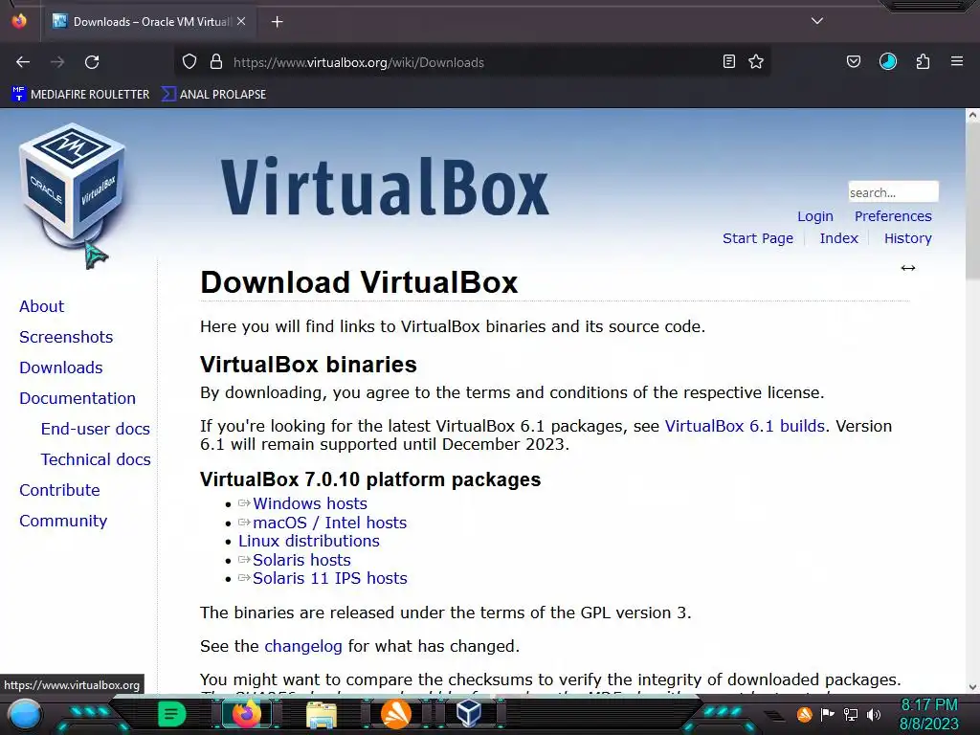Close the Downloads – Oracle VM VirtualBox tab
Viewport: 980px width, 735px height.
pos(241,21)
